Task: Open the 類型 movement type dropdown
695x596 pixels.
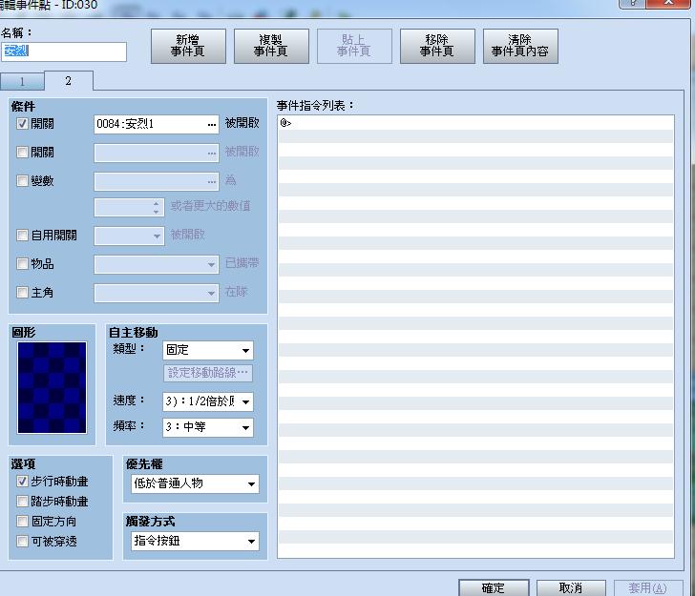Action: pos(208,350)
